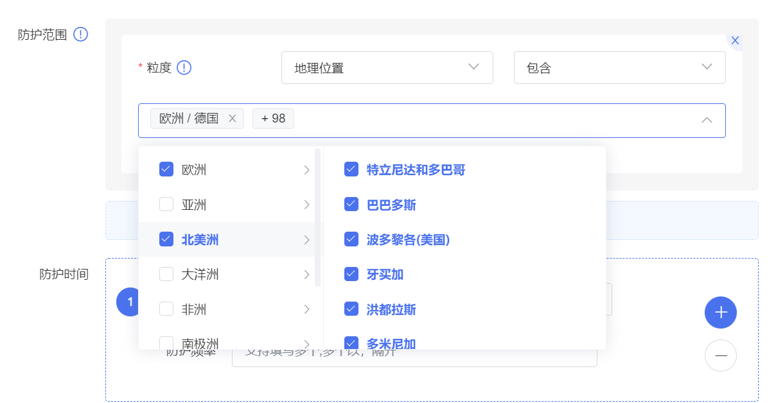776x403 pixels.
Task: Click the continent list scrollbar
Action: pos(317,218)
